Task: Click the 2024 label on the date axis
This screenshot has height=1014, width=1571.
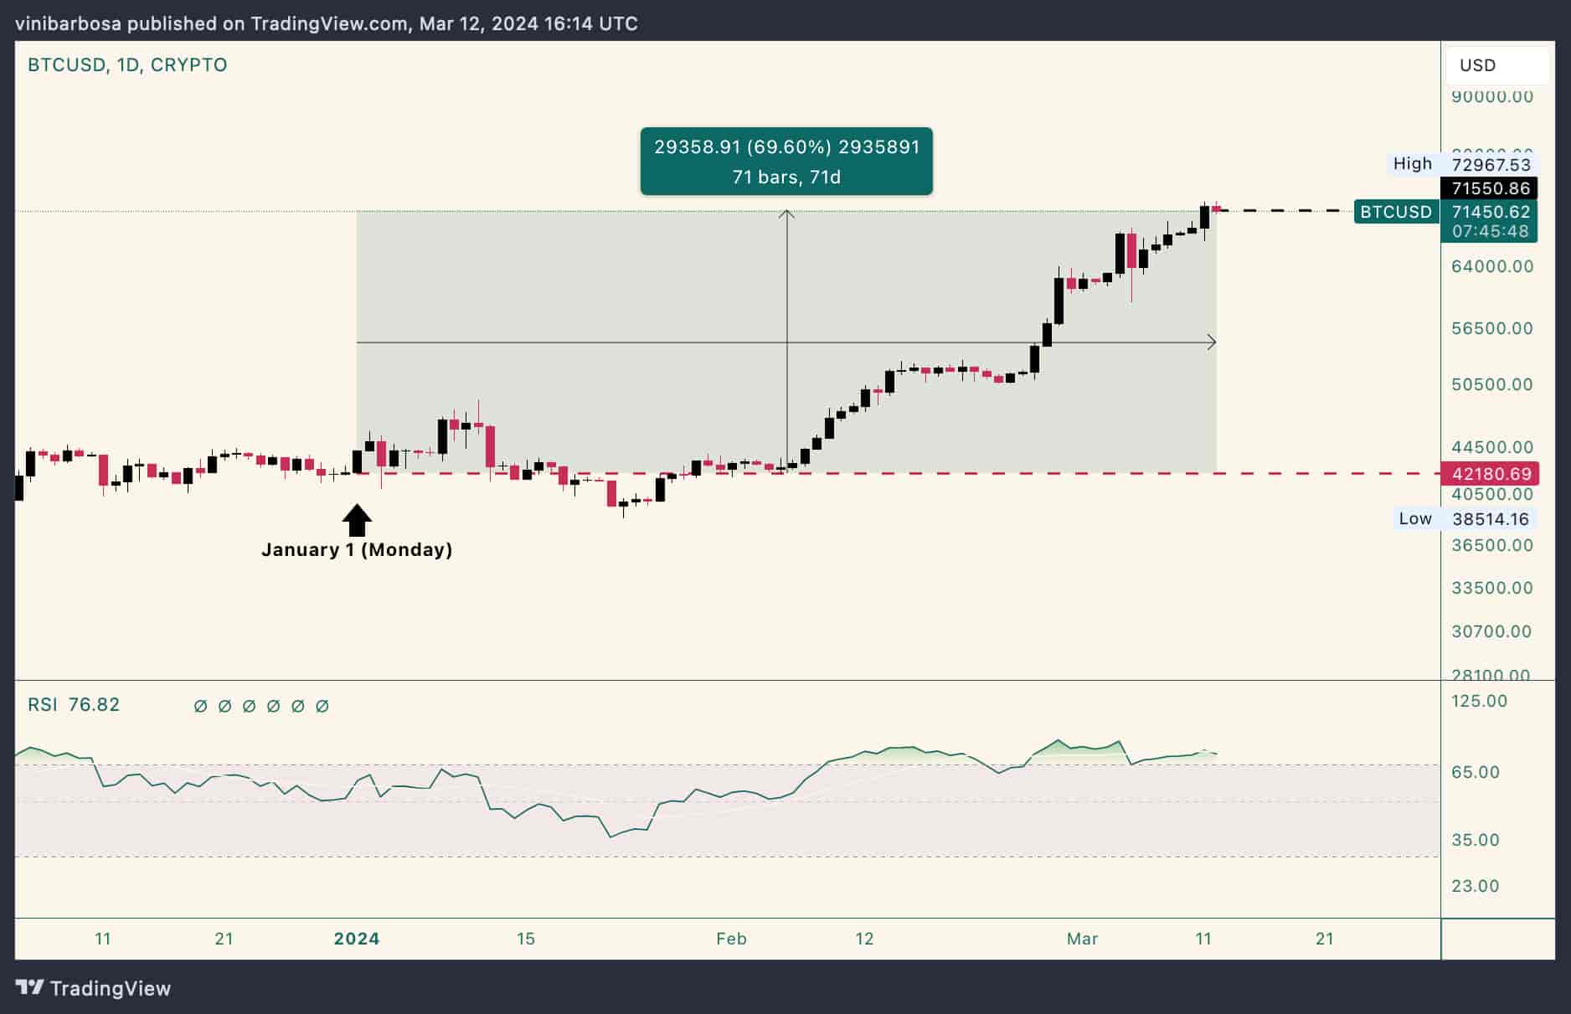Action: (x=358, y=939)
